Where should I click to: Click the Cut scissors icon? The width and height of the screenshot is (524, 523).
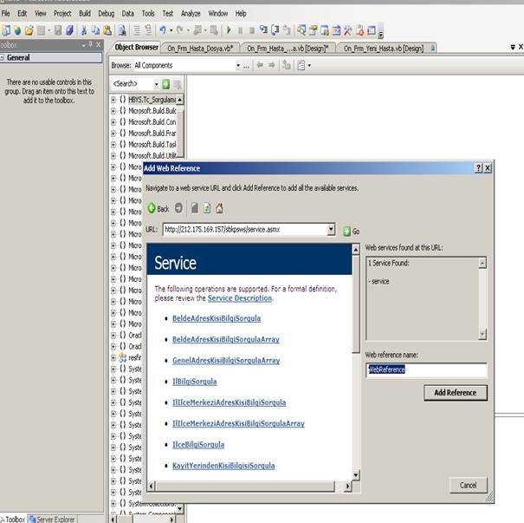point(84,30)
